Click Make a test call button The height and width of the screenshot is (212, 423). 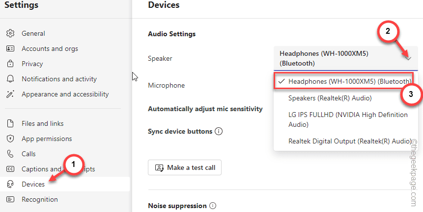185,167
